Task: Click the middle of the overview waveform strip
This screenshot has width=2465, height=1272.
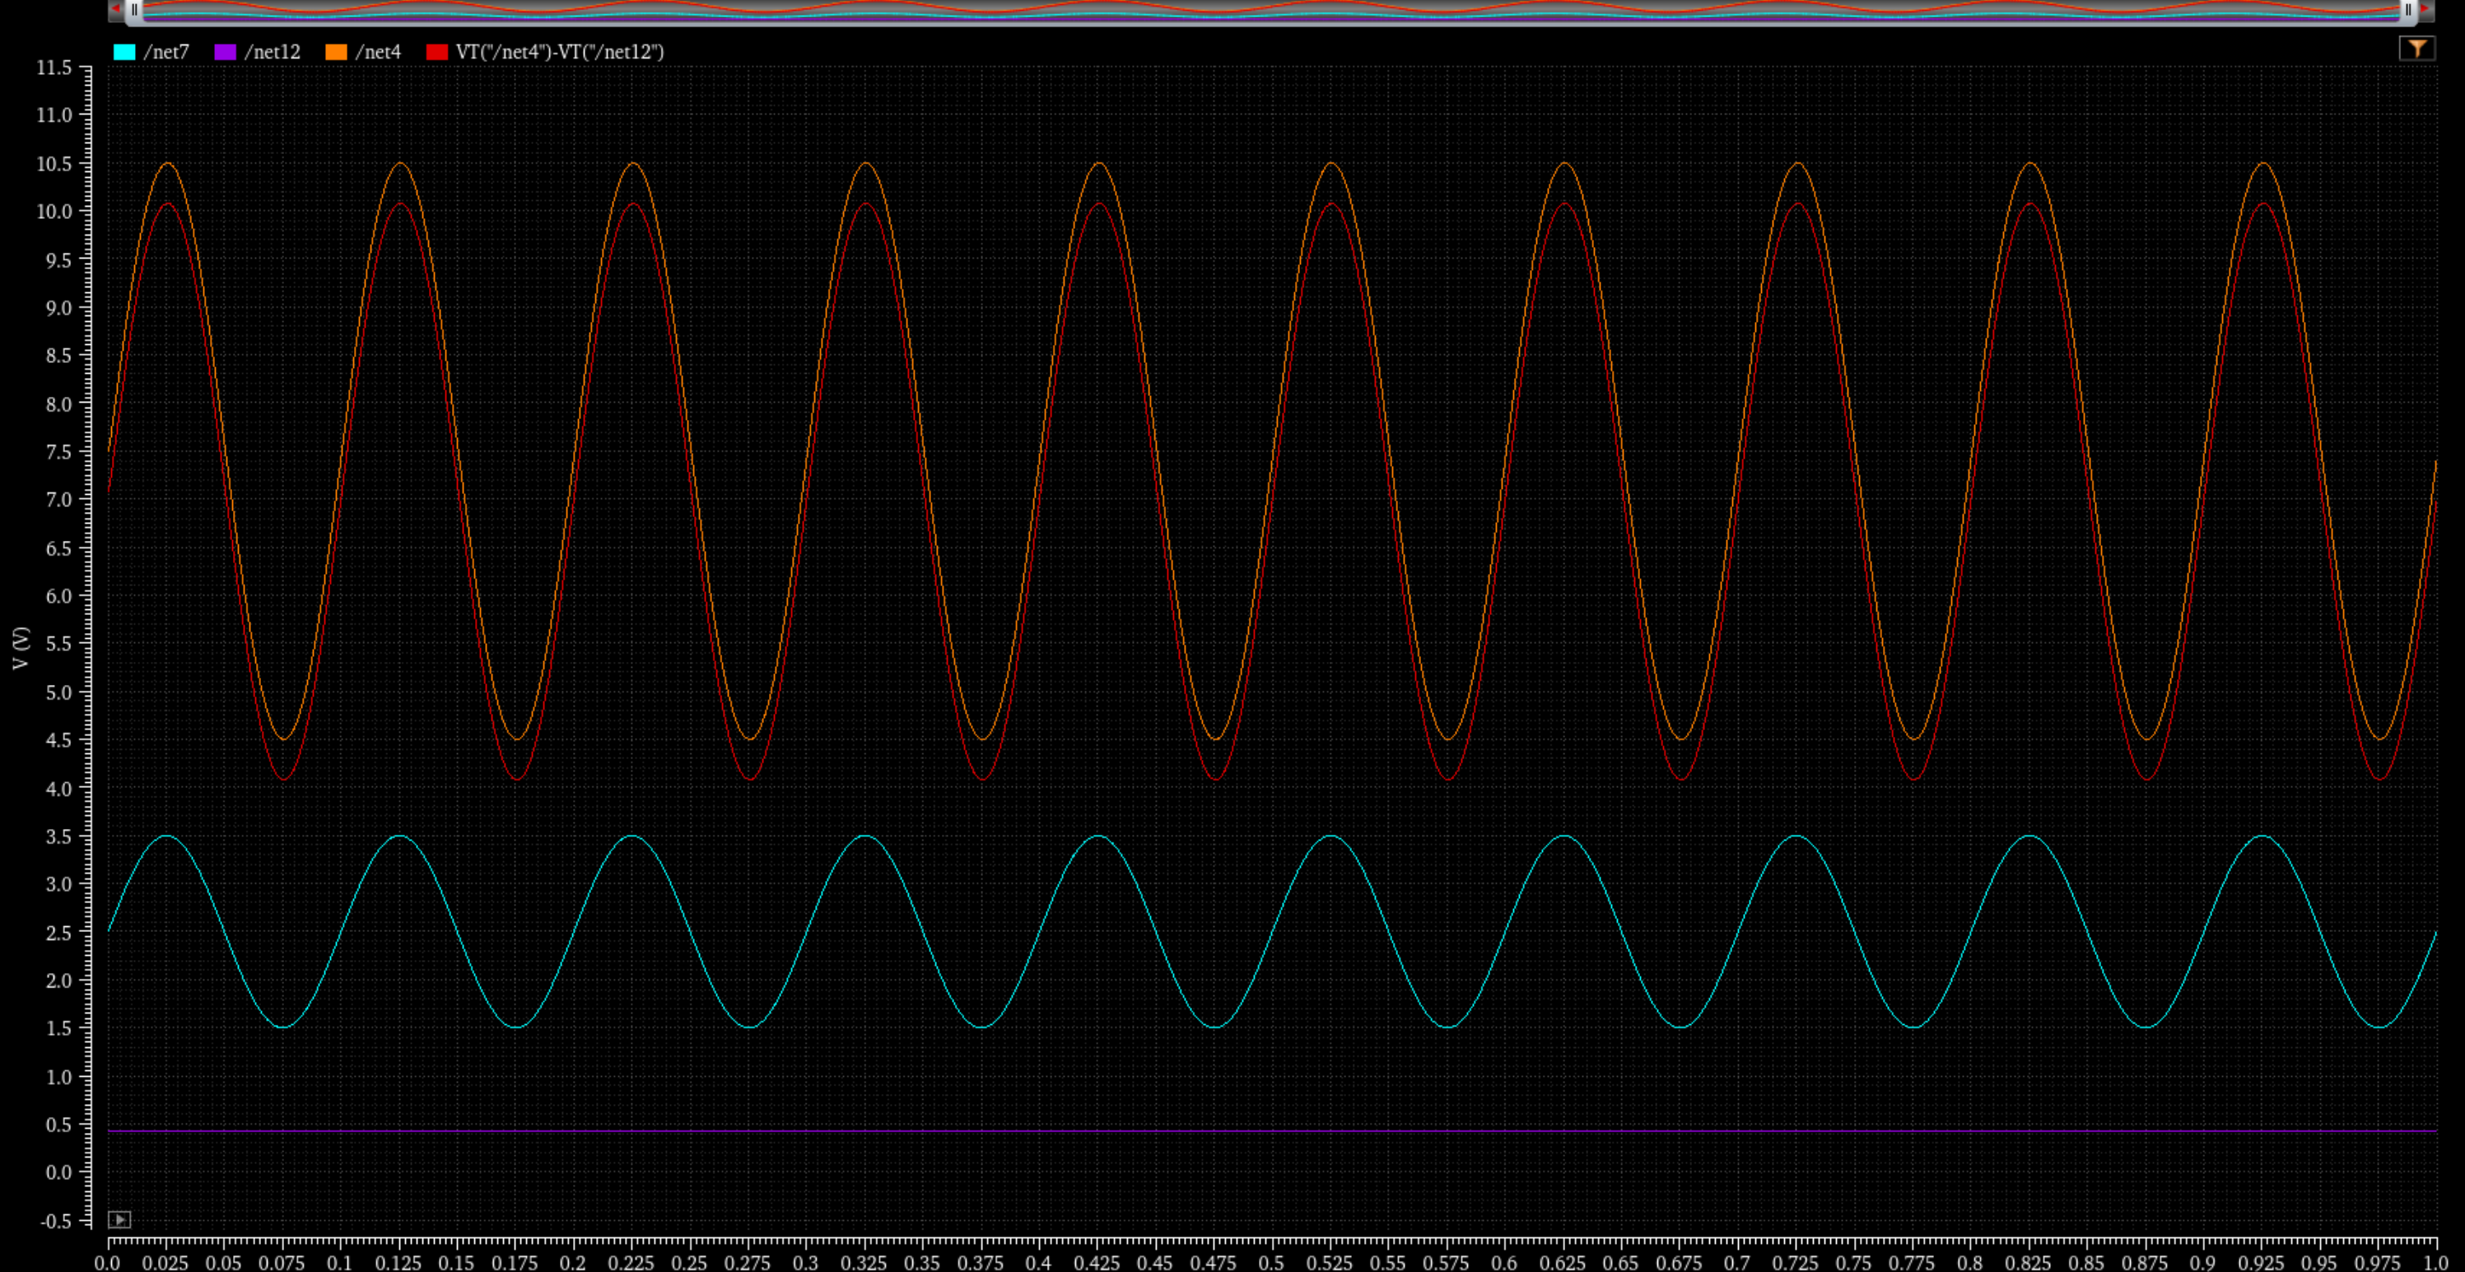Action: click(x=1270, y=10)
